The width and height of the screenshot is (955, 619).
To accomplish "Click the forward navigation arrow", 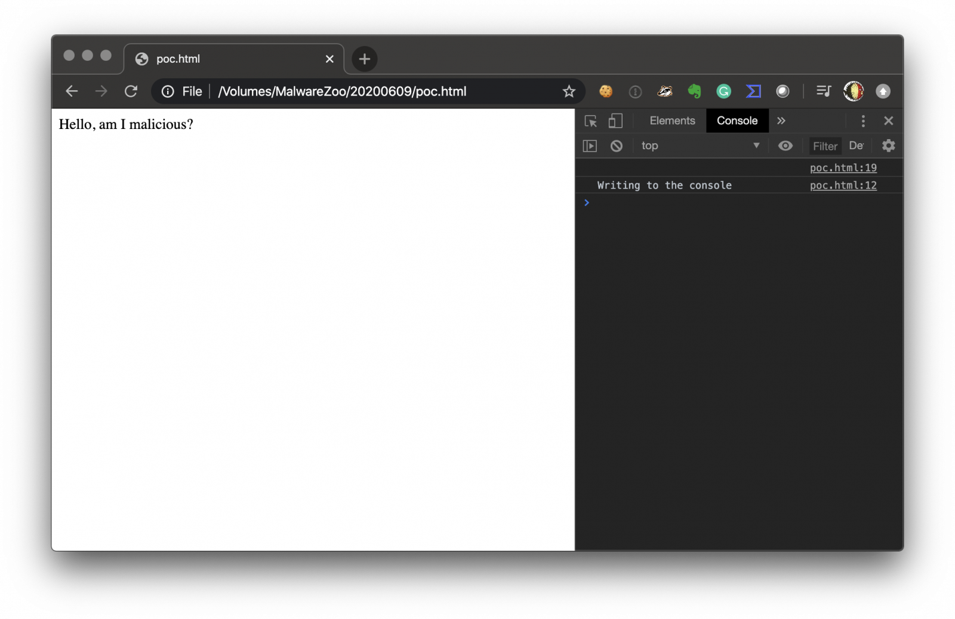I will tap(101, 91).
